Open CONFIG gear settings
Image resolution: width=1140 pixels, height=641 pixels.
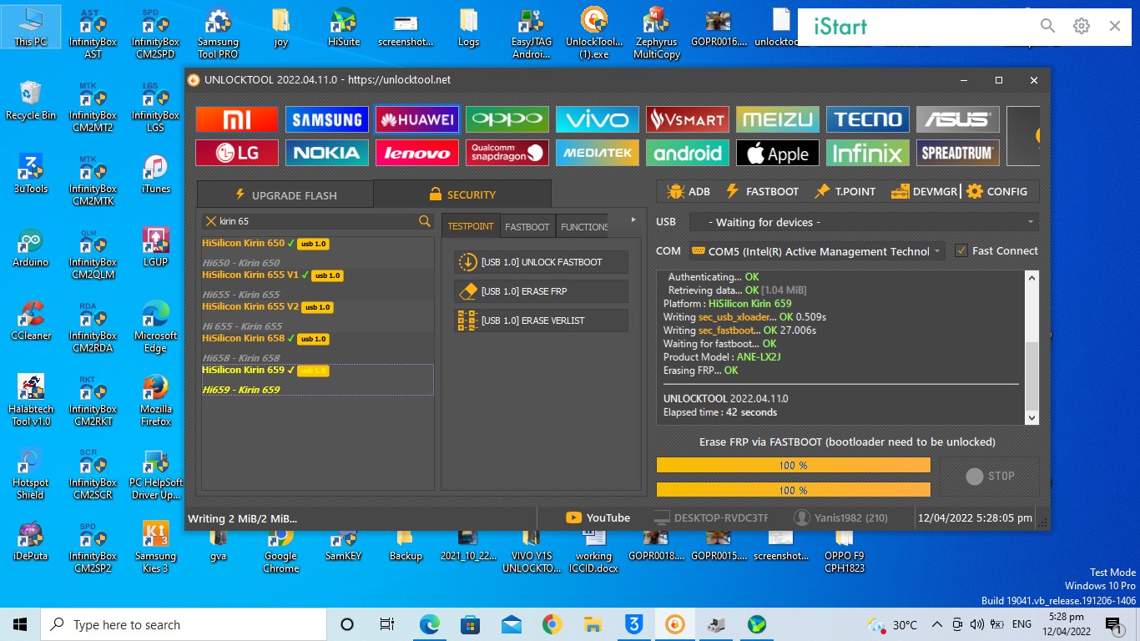pyautogui.click(x=996, y=191)
